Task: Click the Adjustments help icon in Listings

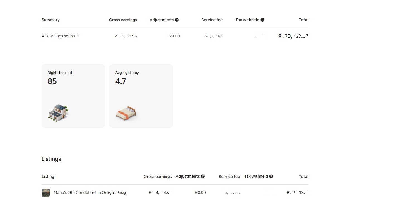Action: 203,176
